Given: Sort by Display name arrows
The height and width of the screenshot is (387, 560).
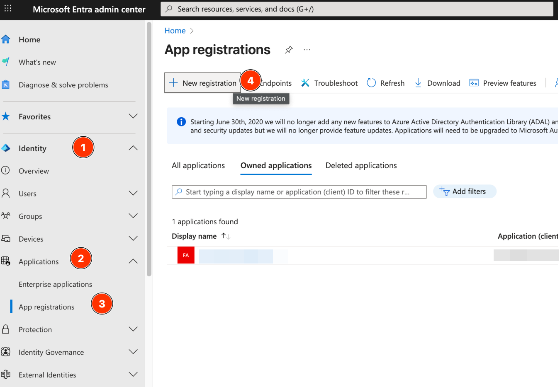Looking at the screenshot, I should click(x=226, y=236).
